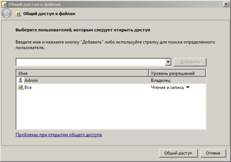
Task: Select the Admin row in the list
Action: (x=111, y=80)
